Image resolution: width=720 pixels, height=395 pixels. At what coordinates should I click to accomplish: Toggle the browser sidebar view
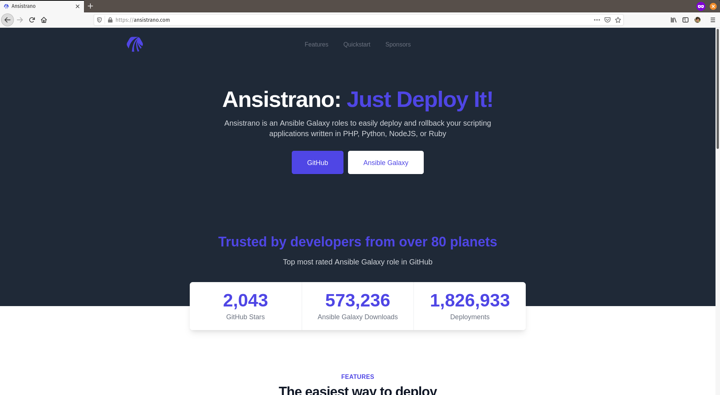[x=685, y=20]
